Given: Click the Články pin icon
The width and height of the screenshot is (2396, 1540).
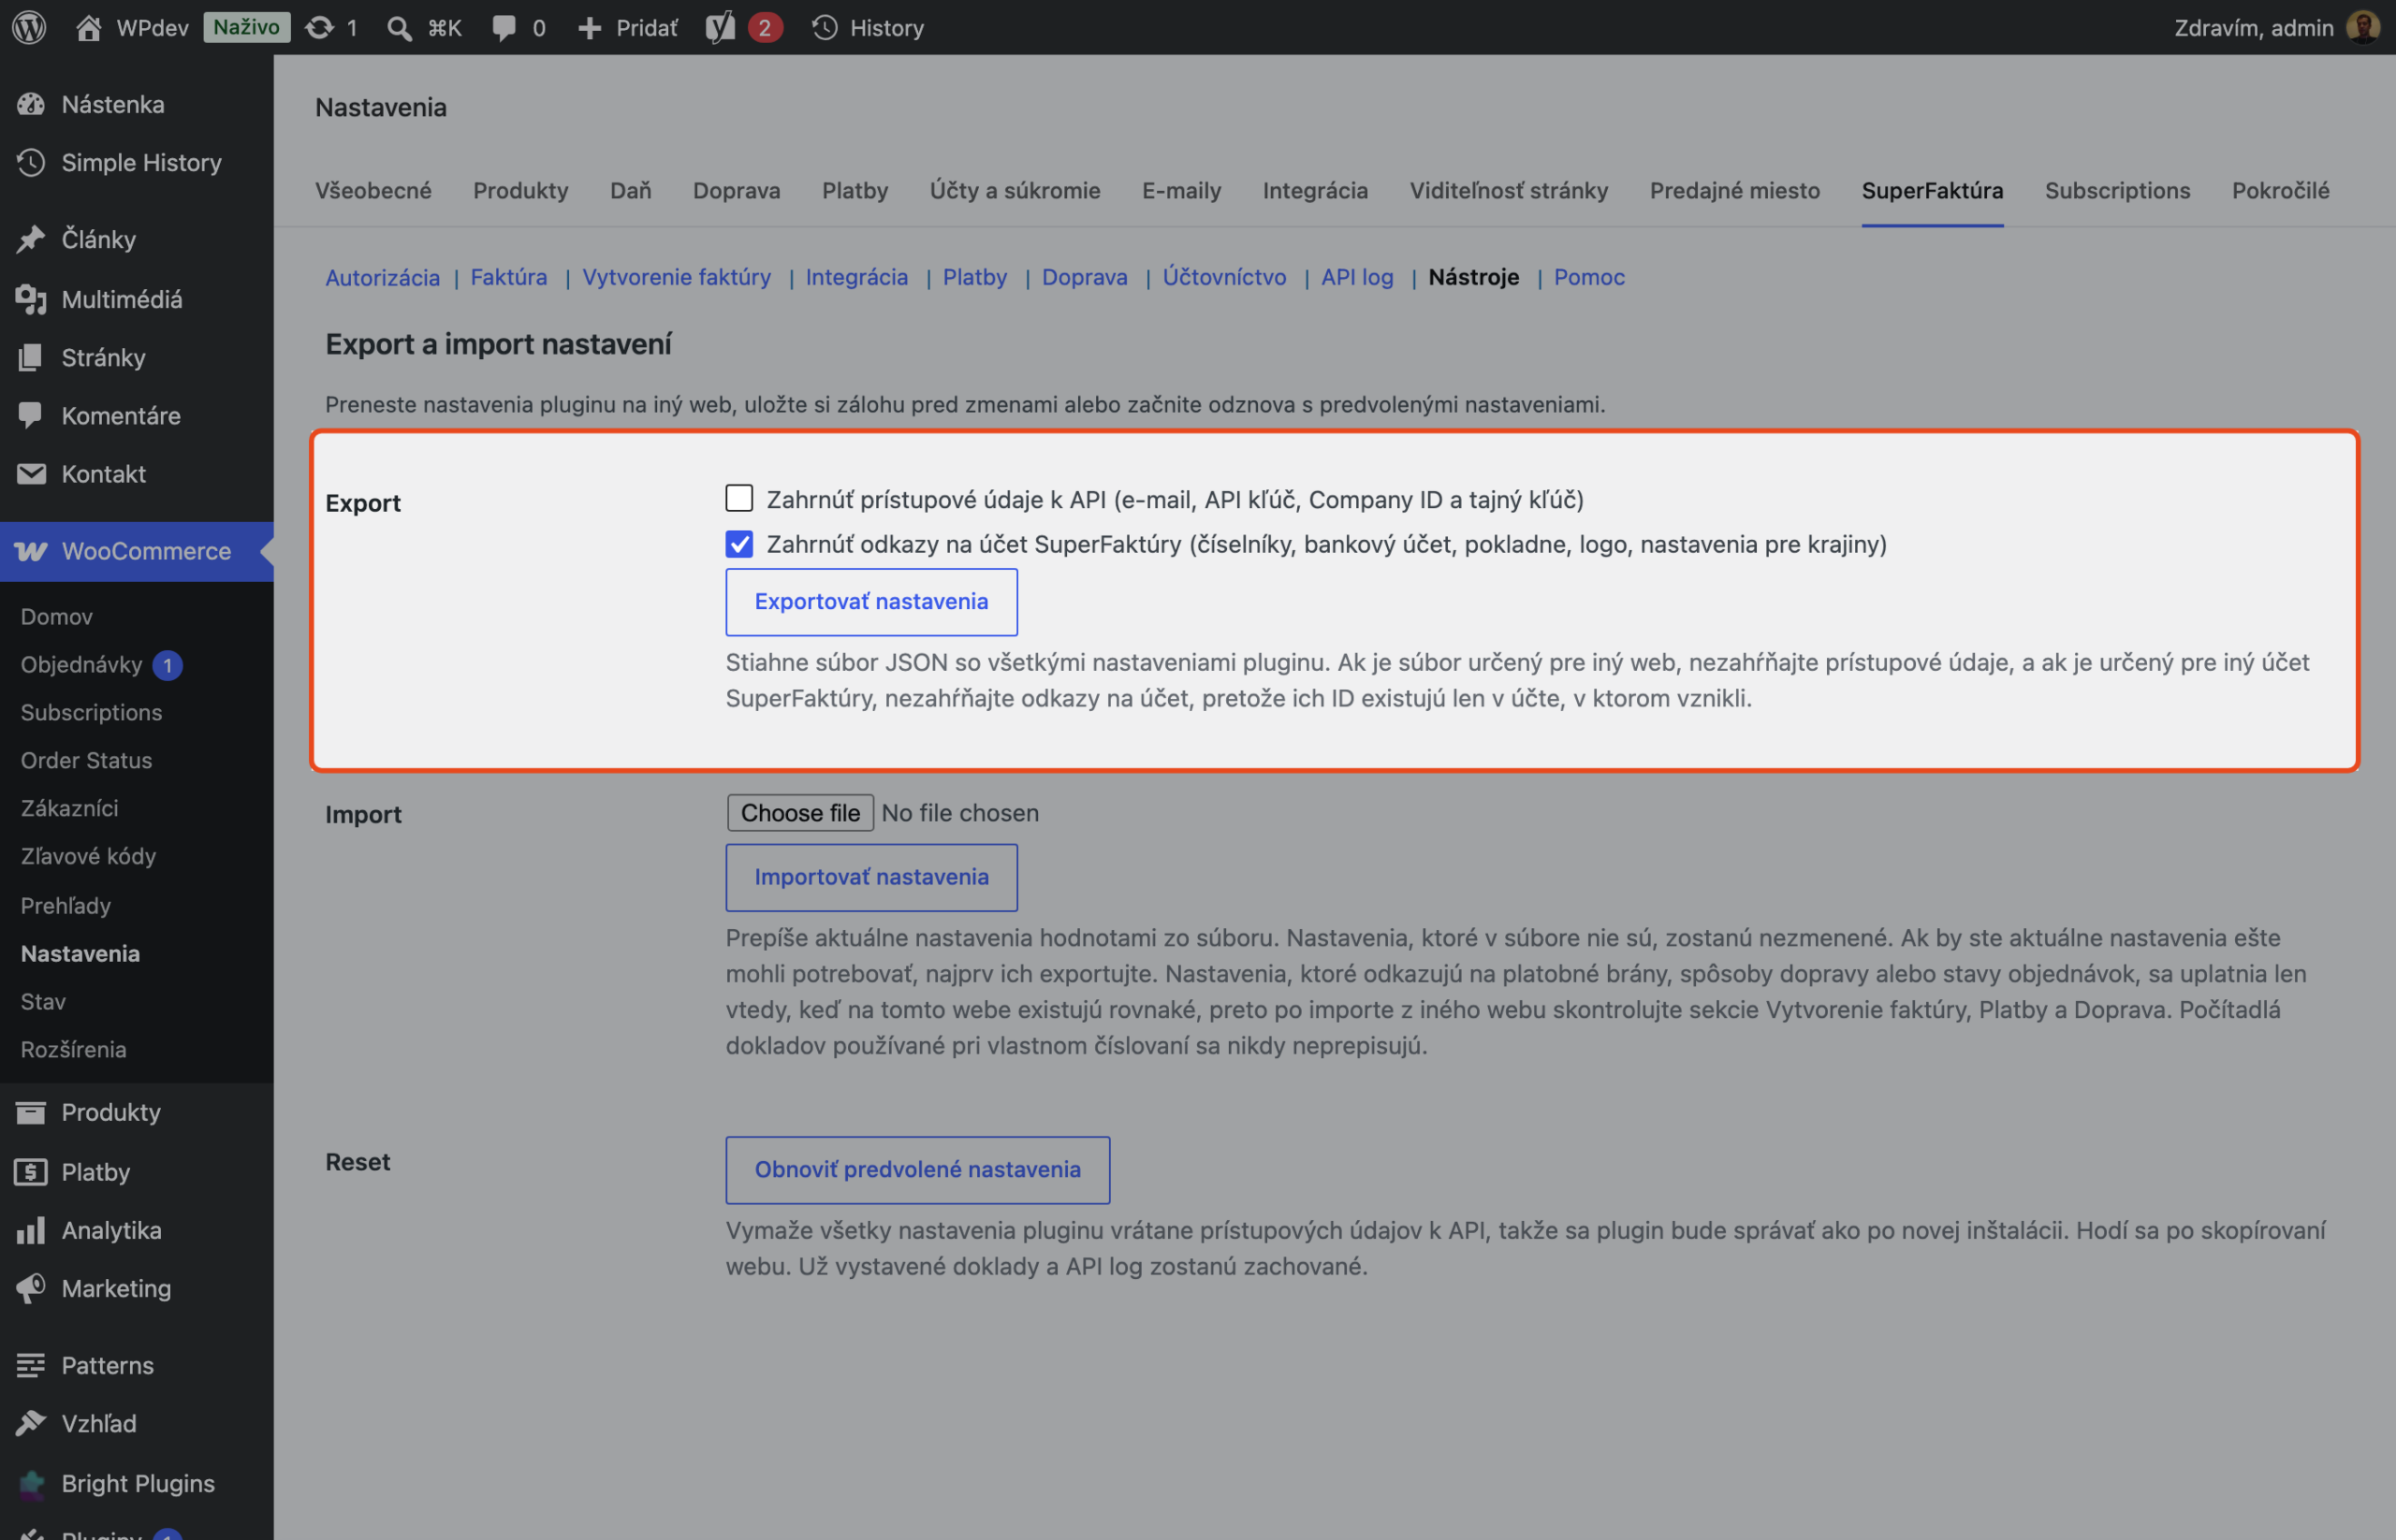Looking at the screenshot, I should pos(31,239).
